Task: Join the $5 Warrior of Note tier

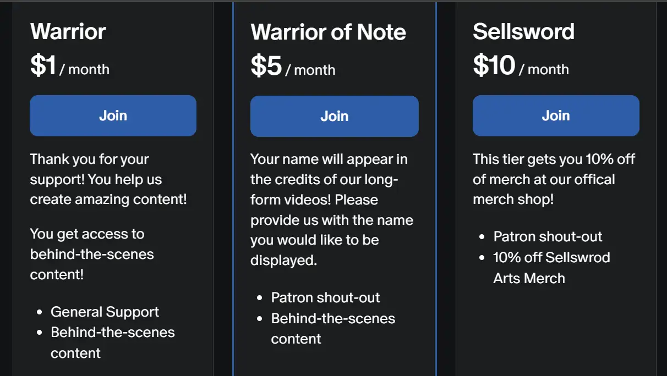Action: pyautogui.click(x=334, y=116)
